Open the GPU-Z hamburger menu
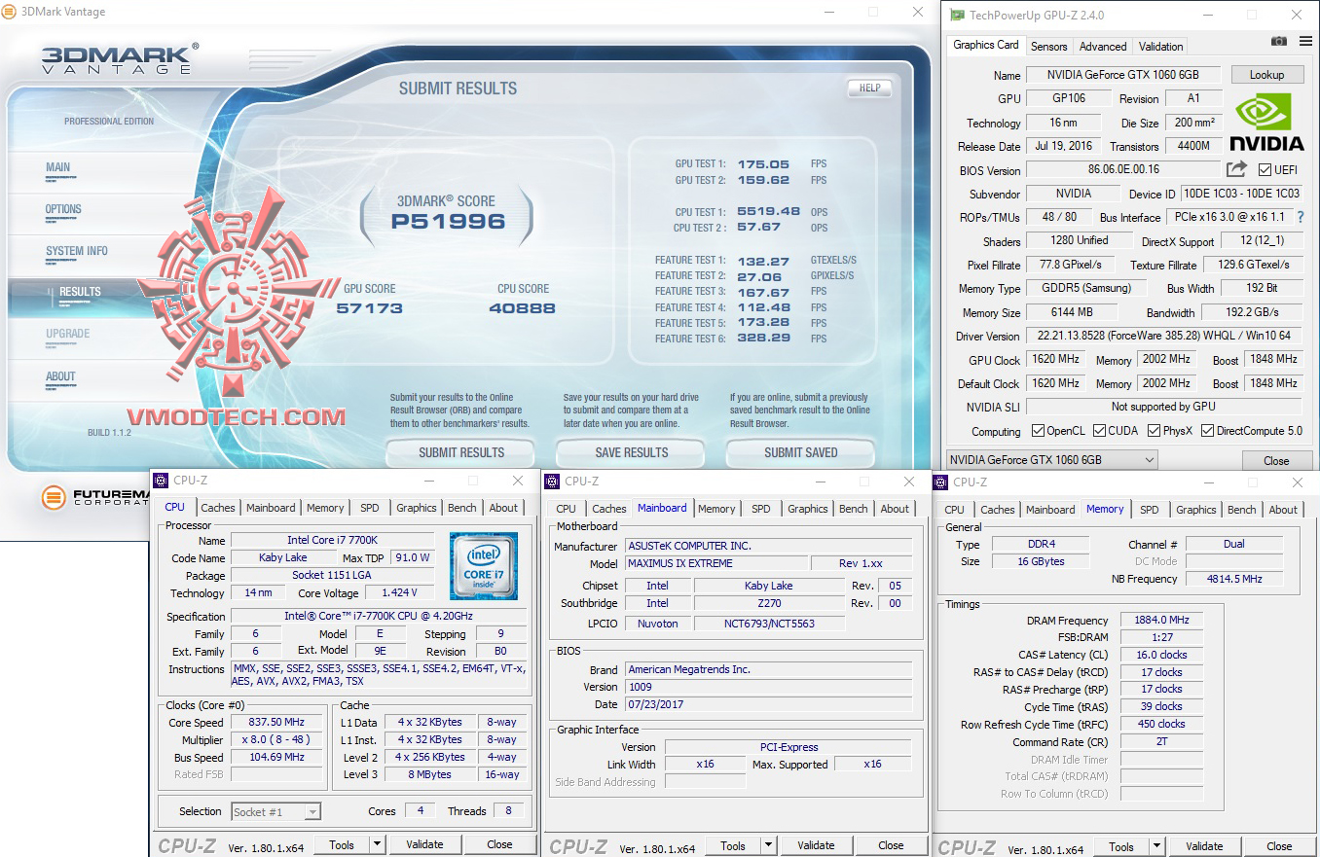The width and height of the screenshot is (1320, 857). click(1305, 41)
